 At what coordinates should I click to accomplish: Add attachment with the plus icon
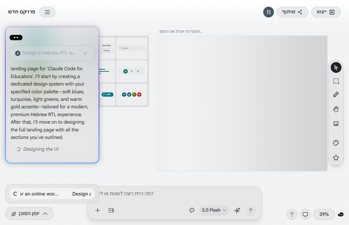click(98, 211)
